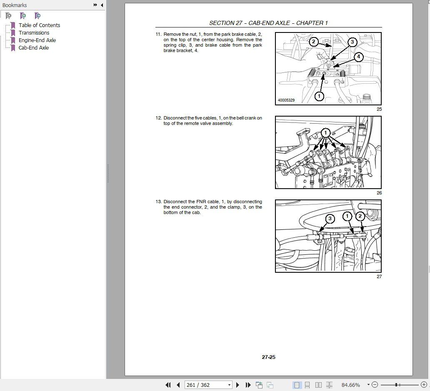Click the next view history icon
Screen dimensions: 430x391
pos(270,384)
